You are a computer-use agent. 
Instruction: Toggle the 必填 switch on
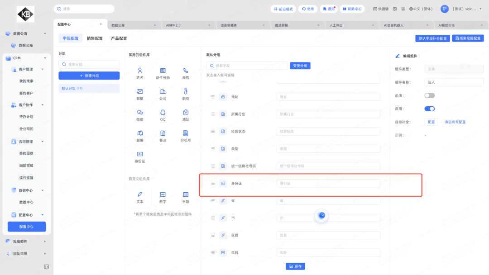click(429, 95)
